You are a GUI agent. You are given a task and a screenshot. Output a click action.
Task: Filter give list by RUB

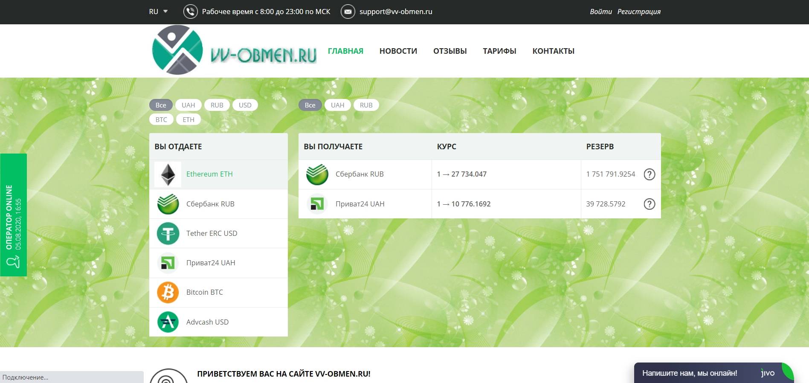click(217, 105)
